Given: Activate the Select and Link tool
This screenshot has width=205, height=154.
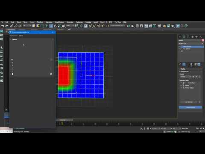Looking at the screenshot, I should 12,26.
